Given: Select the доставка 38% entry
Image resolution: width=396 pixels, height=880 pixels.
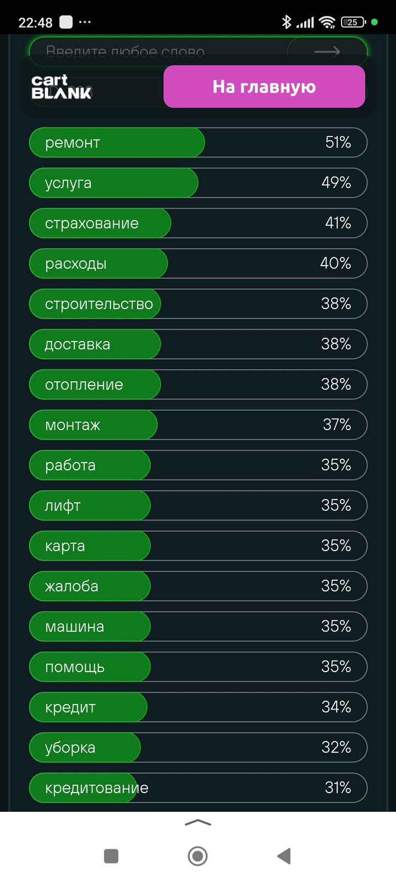Looking at the screenshot, I should pos(198,344).
